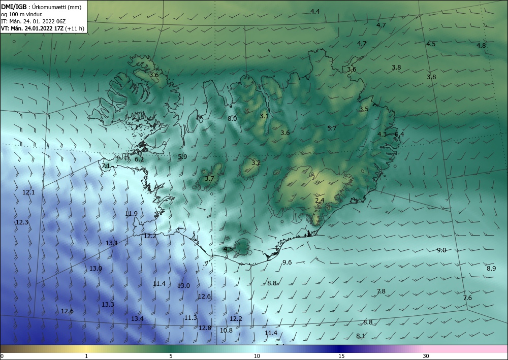Viewport: 508px width, 360px height.
Task: Click the 3.1 value label
Action: tap(264, 116)
